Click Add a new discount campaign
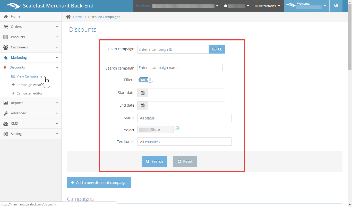The height and width of the screenshot is (207, 352). [99, 183]
